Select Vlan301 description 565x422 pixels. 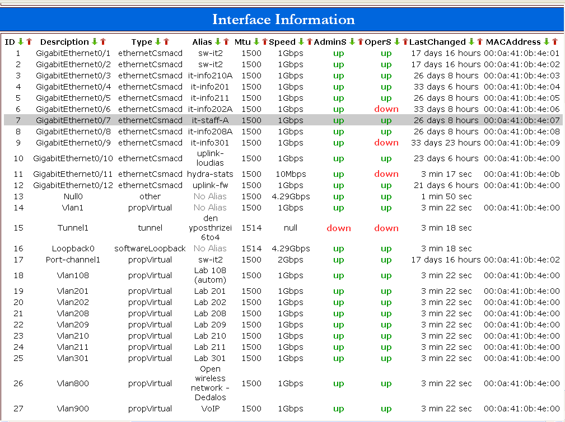[x=73, y=358]
